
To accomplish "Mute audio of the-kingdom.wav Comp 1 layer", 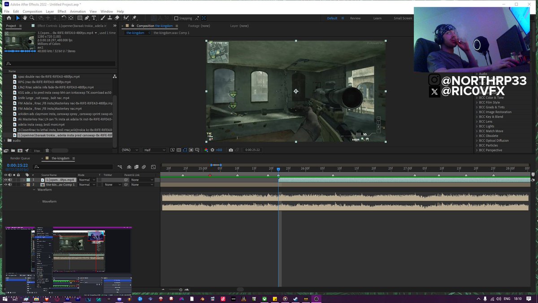I will [x=10, y=184].
